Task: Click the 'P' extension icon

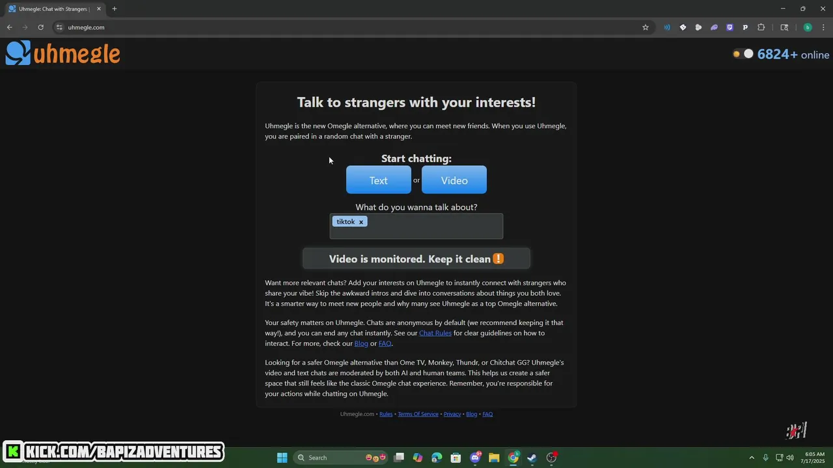Action: [x=745, y=27]
